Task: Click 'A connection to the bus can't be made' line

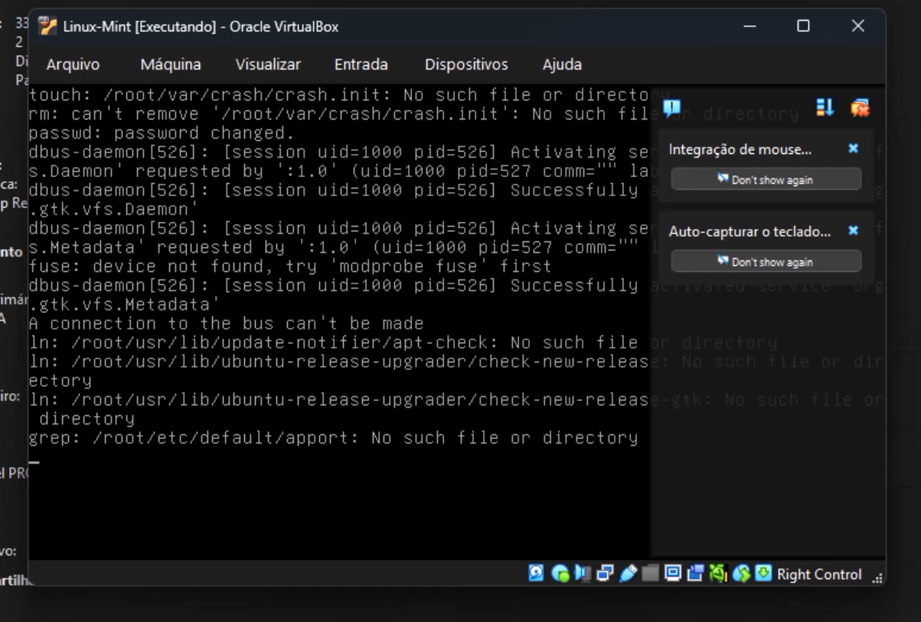Action: [x=226, y=324]
